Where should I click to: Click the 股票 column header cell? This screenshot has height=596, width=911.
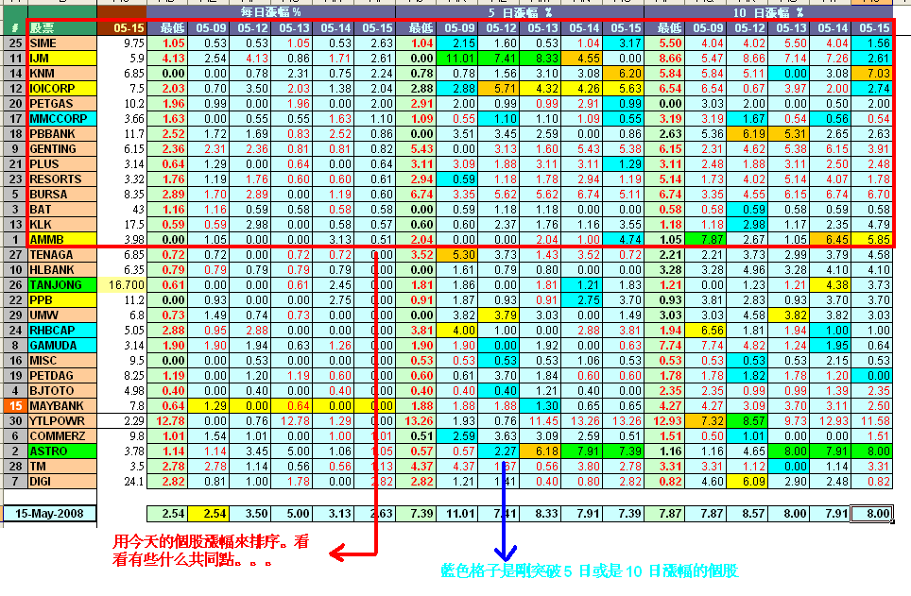[x=61, y=28]
